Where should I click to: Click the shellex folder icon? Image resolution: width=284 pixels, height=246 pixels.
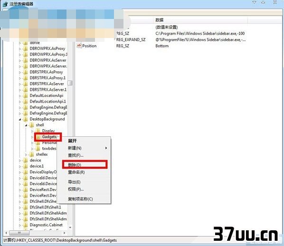pyautogui.click(x=32, y=154)
